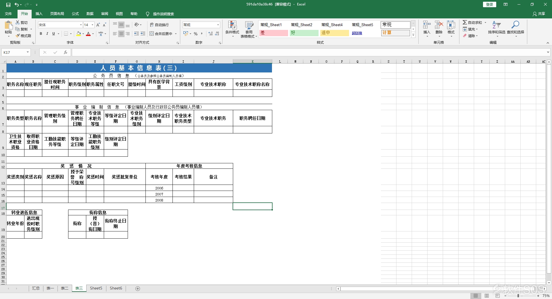Click in the formula bar input

click(309, 52)
